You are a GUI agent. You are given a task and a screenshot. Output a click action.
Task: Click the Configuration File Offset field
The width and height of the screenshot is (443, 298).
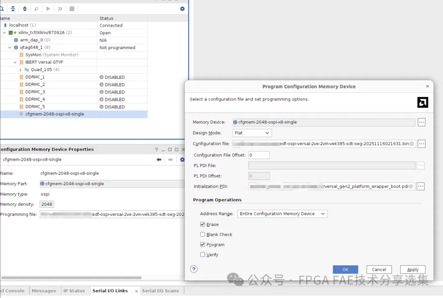point(258,155)
